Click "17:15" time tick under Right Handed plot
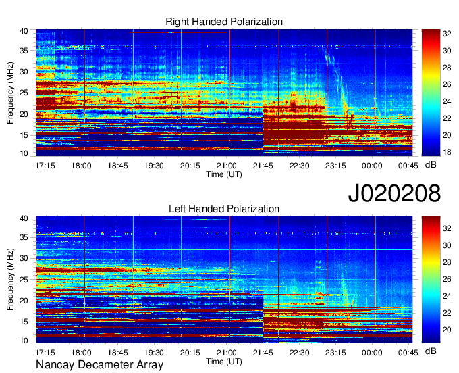 point(45,166)
